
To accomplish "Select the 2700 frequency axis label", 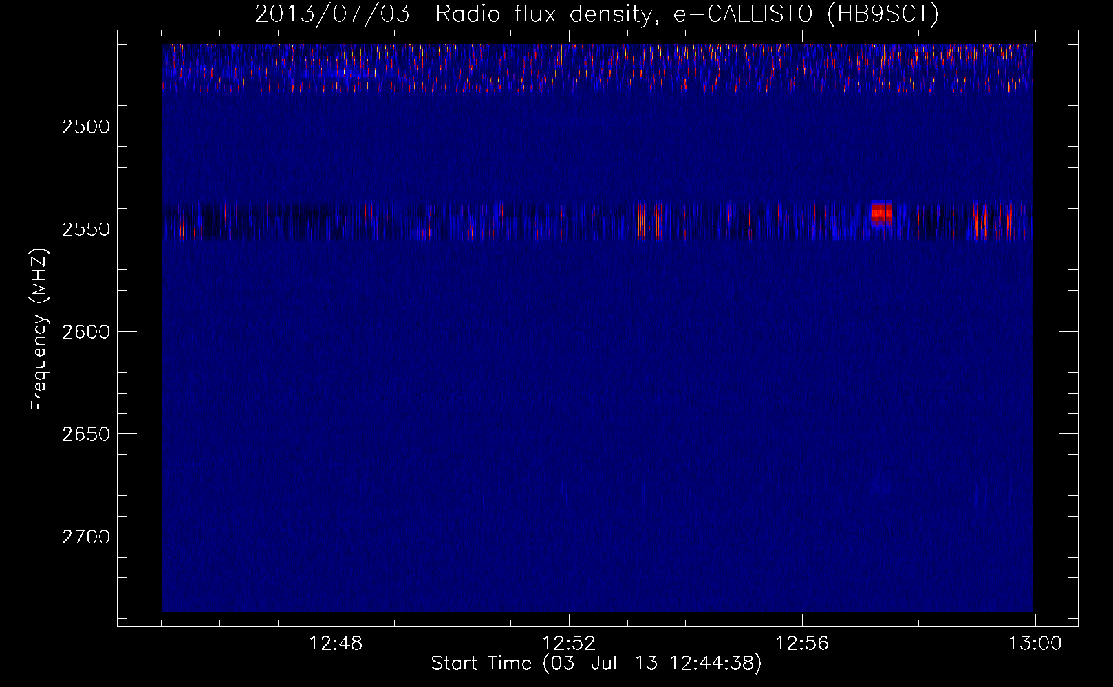I will point(85,537).
